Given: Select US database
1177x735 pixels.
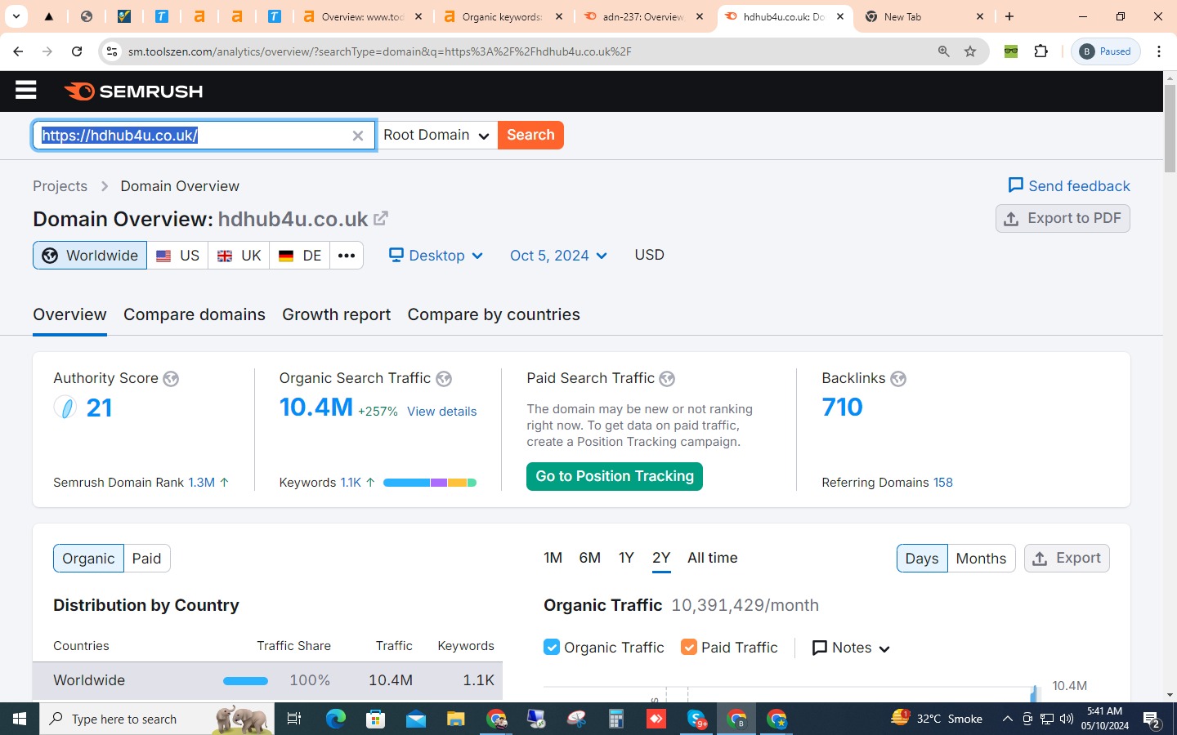Looking at the screenshot, I should coord(178,256).
